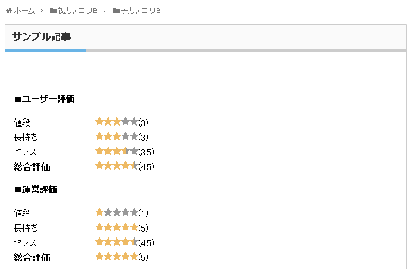Viewport: 413px width, 269px height.
Task: Open the 子カテゴリB breadcrumb link
Action: (140, 11)
